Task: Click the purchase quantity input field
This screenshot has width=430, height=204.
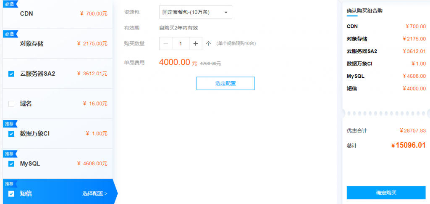Action: (x=181, y=44)
